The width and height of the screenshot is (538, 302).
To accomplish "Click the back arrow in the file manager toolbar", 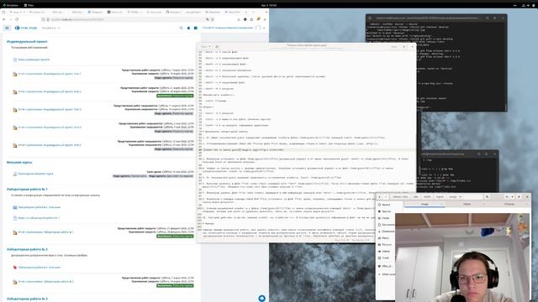I will pyautogui.click(x=379, y=197).
